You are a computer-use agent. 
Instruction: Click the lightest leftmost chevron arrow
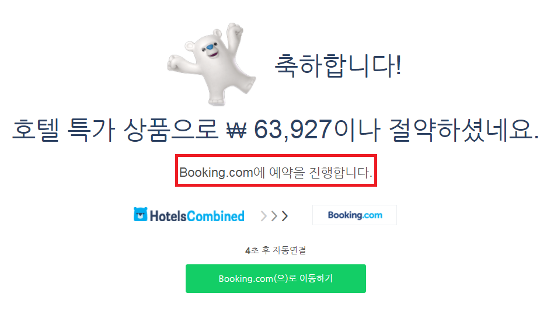coord(264,216)
